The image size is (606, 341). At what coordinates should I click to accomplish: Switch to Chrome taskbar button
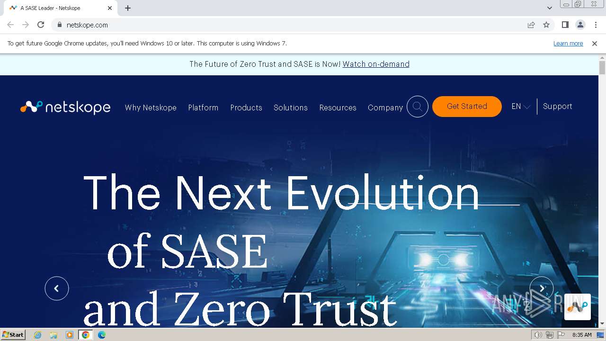[86, 335]
